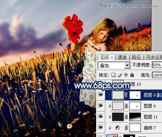Image resolution: width=162 pixels, height=137 pixels.
Task: Click the 填充 100% input field
Action: click(x=157, y=75)
